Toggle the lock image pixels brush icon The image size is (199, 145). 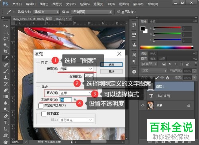(157, 77)
